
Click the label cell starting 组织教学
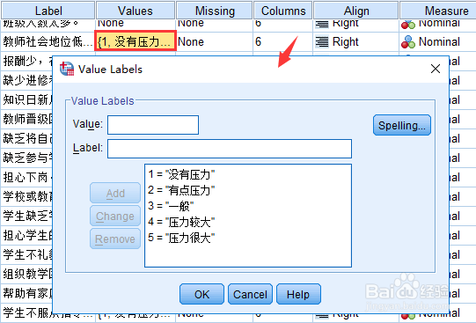tap(26, 274)
